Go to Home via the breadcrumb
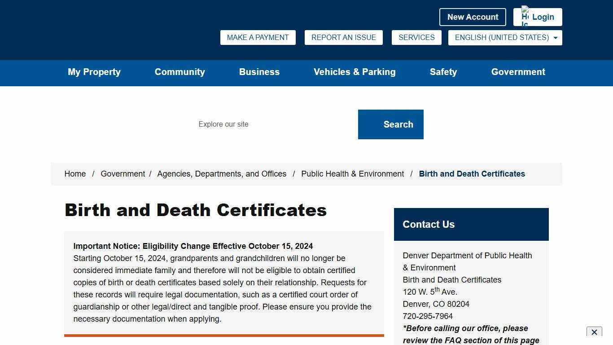The image size is (613, 345). 75,174
